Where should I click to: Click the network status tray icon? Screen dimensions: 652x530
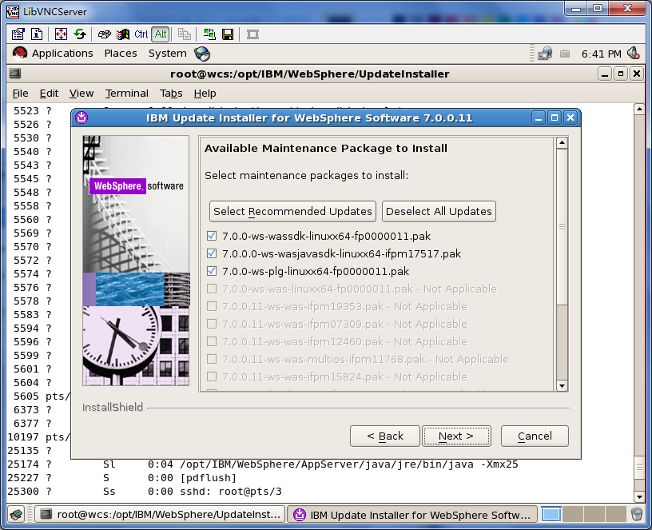(545, 54)
